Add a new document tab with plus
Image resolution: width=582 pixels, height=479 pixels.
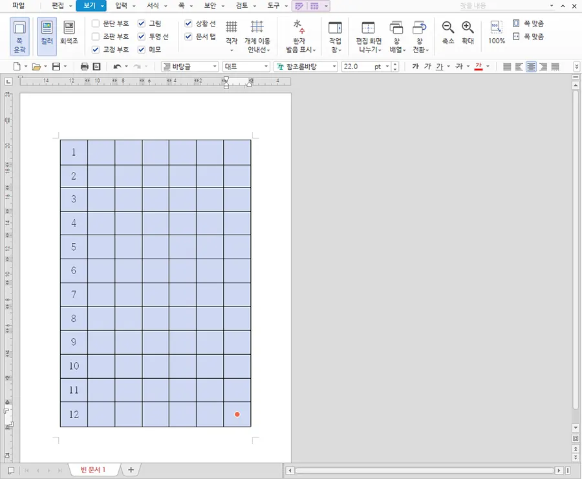click(x=131, y=470)
